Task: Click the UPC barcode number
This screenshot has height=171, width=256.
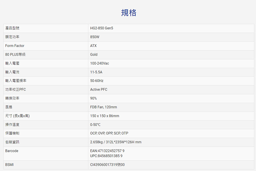Action: [106, 156]
